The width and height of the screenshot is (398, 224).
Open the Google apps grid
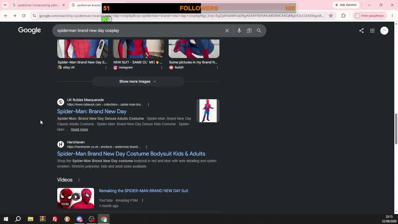pyautogui.click(x=372, y=30)
